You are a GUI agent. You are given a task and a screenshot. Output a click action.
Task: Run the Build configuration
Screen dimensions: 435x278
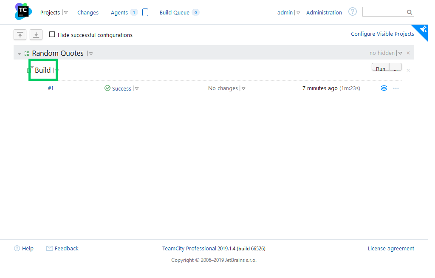click(381, 67)
